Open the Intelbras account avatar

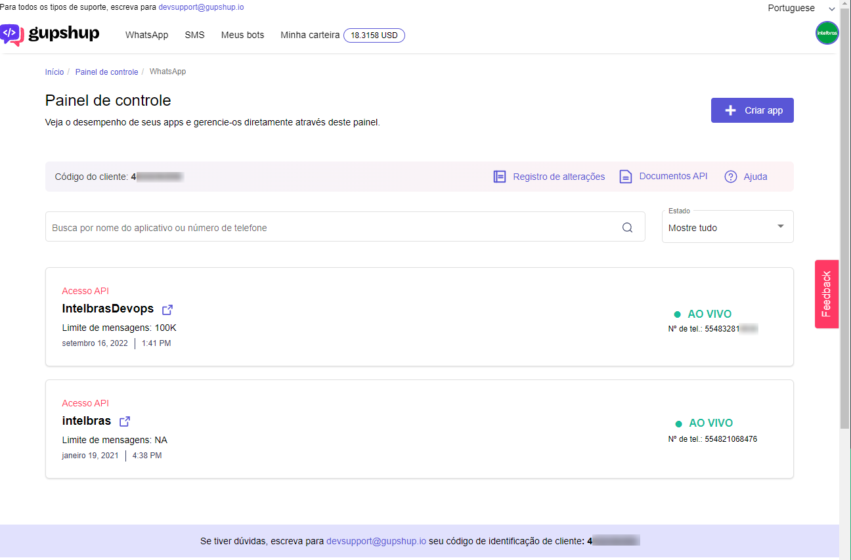pos(827,33)
